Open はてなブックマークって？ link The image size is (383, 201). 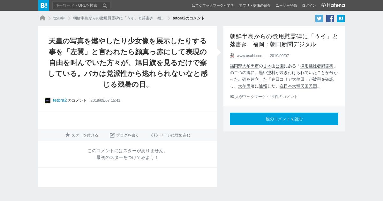[x=213, y=5]
